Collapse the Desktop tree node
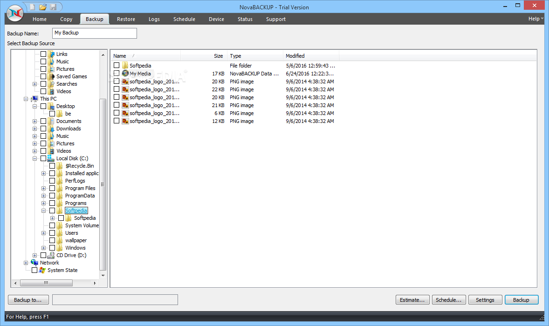The image size is (549, 326). click(x=34, y=106)
